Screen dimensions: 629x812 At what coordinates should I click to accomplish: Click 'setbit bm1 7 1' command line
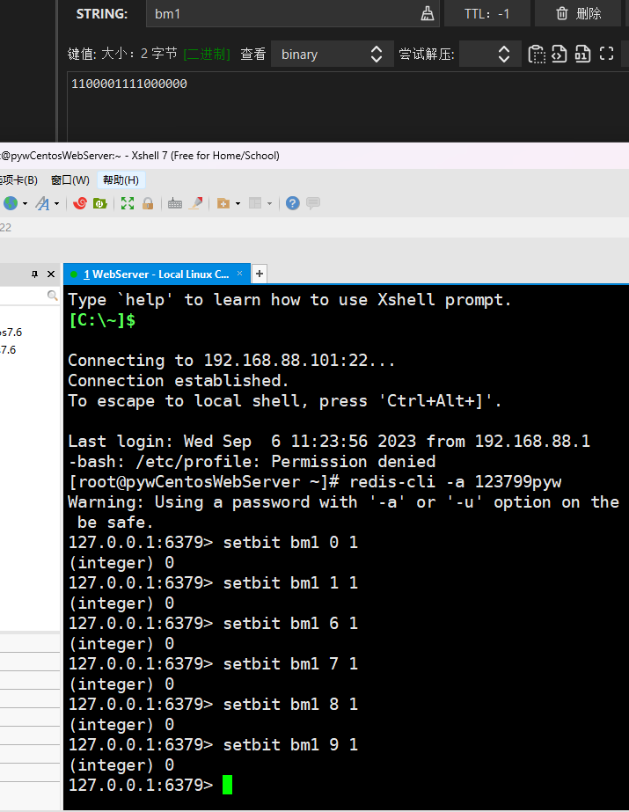tap(290, 664)
